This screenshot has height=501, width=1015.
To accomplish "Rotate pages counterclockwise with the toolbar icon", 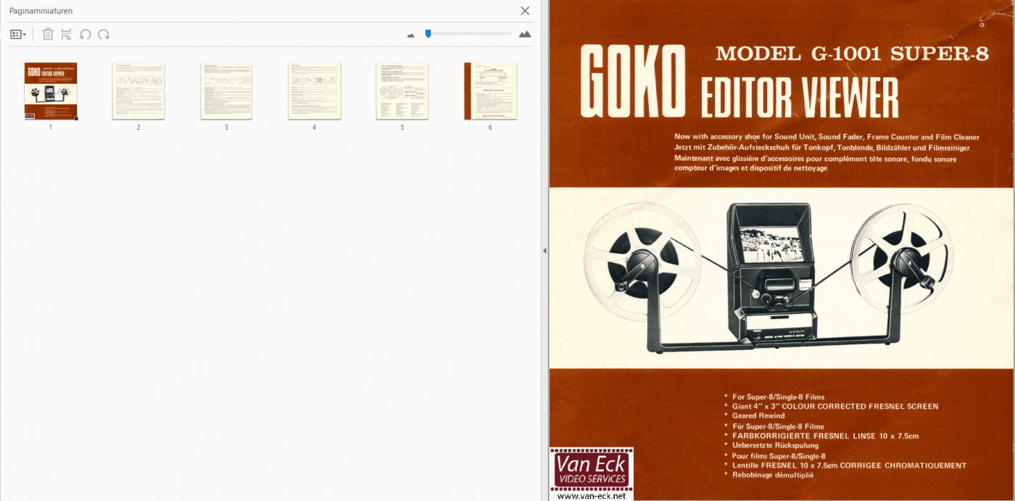I will click(85, 34).
